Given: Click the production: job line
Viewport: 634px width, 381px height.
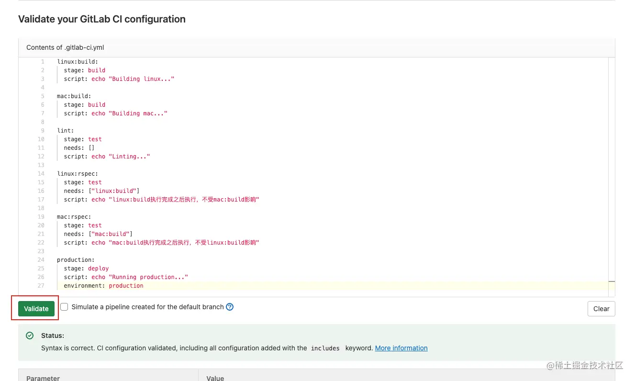Looking at the screenshot, I should pos(76,260).
